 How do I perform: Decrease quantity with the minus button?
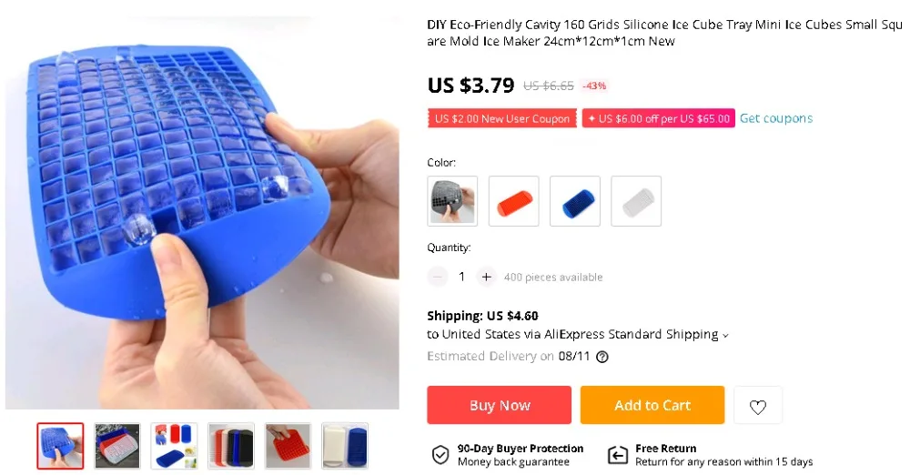point(438,277)
